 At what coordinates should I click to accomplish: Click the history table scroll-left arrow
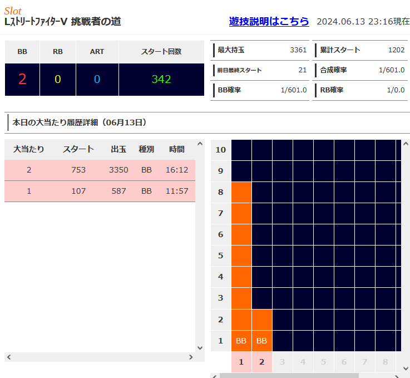click(x=9, y=357)
